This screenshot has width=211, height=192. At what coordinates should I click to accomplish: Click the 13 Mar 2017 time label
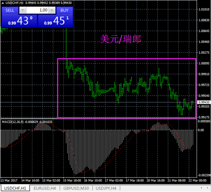point(9,180)
